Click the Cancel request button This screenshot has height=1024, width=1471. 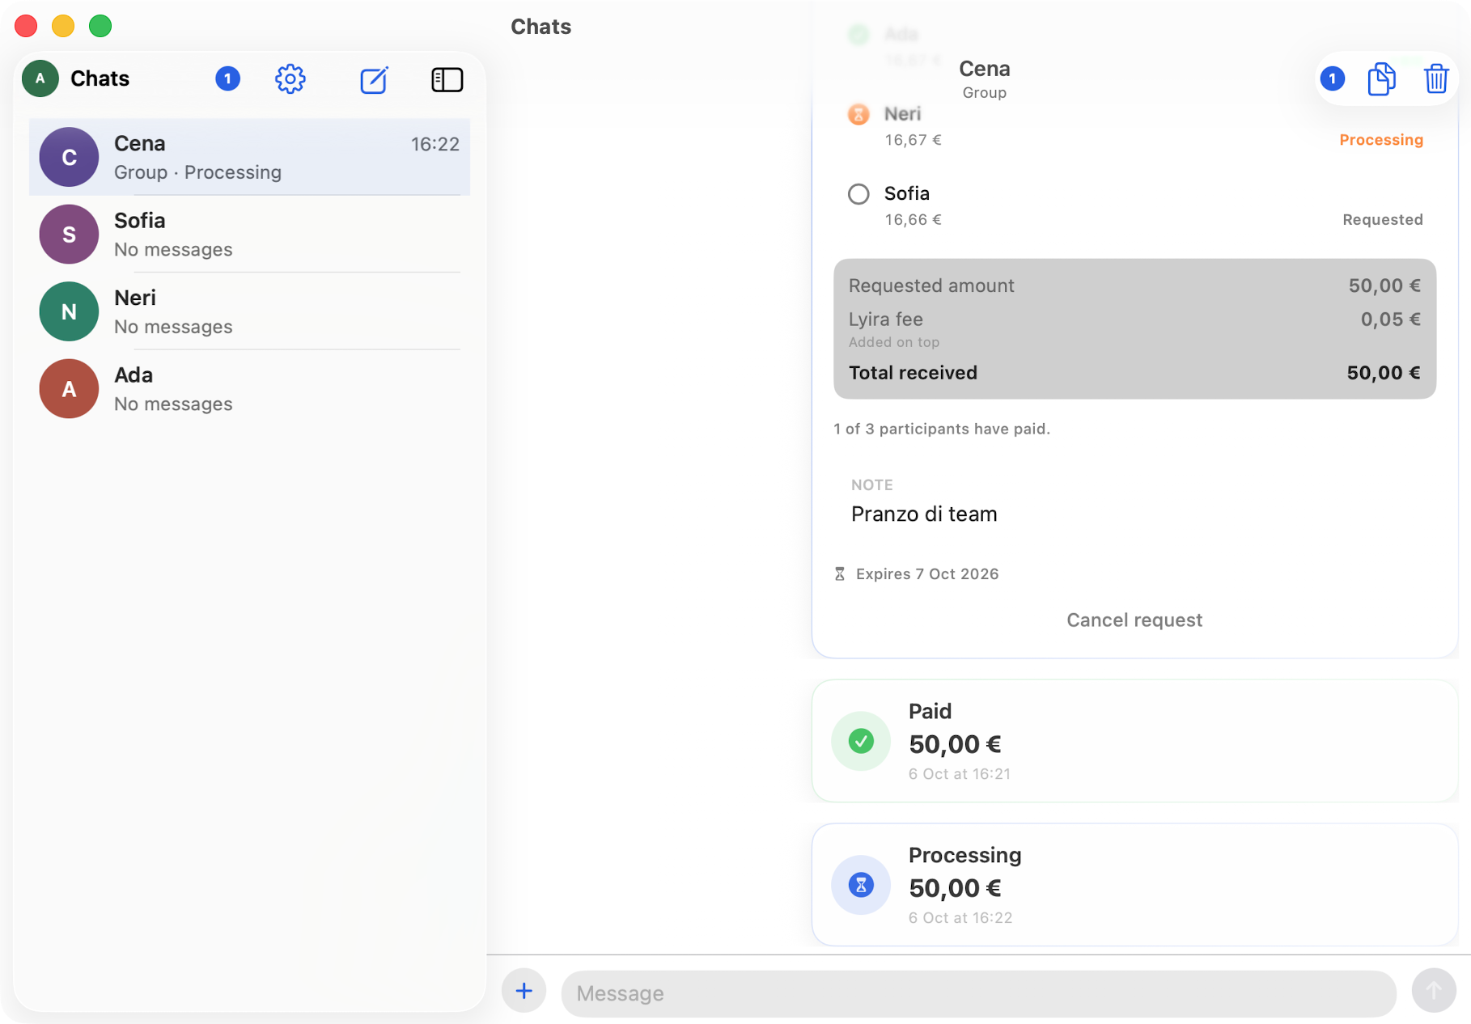pos(1134,620)
